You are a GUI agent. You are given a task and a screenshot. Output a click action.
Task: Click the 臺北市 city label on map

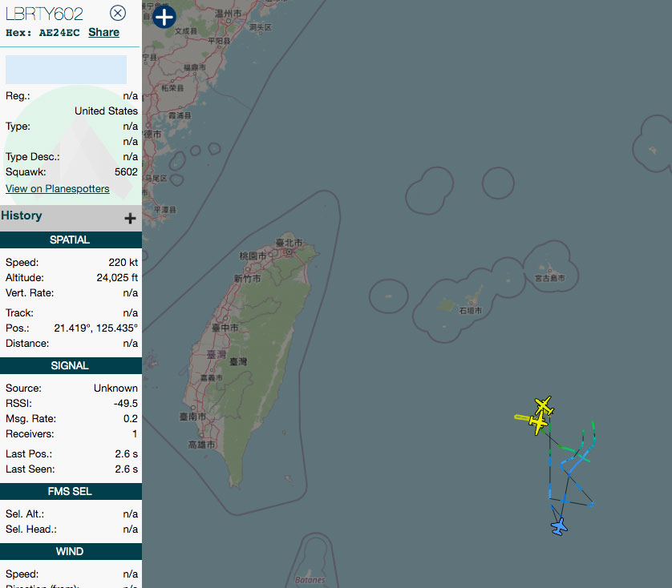289,243
